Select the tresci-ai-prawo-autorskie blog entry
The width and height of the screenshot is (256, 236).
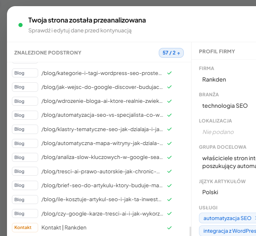(102, 171)
